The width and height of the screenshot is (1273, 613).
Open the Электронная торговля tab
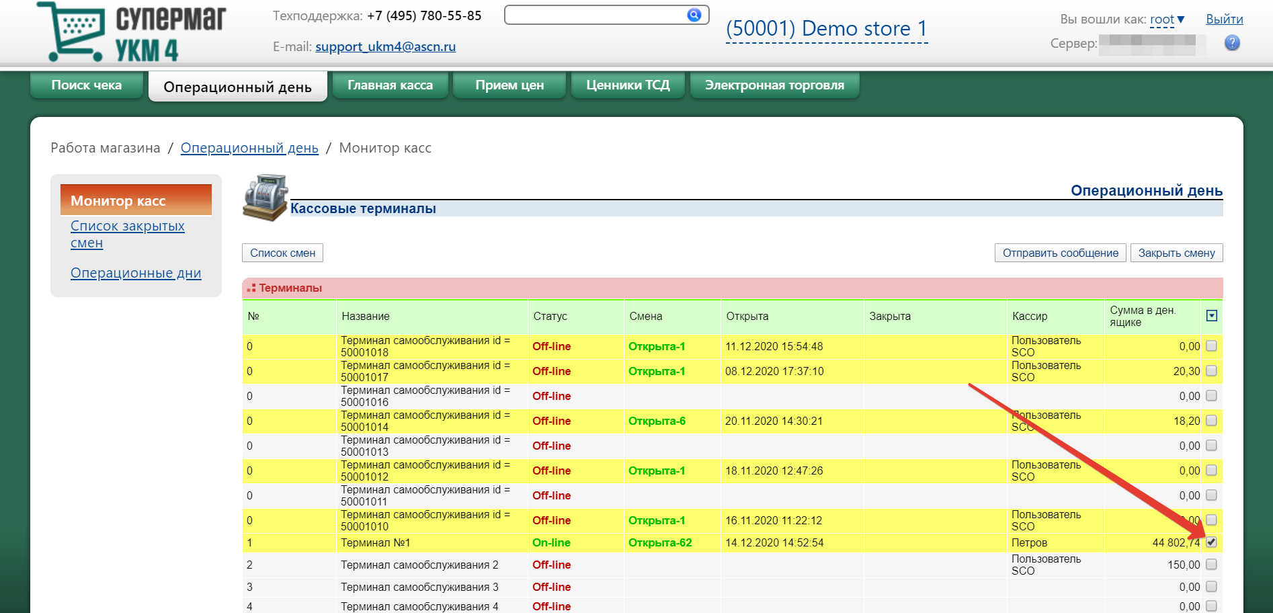click(775, 85)
